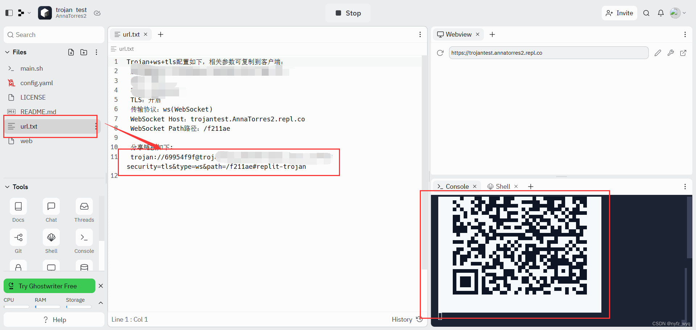This screenshot has height=330, width=696.
Task: Expand the resources usage chevron
Action: (101, 303)
